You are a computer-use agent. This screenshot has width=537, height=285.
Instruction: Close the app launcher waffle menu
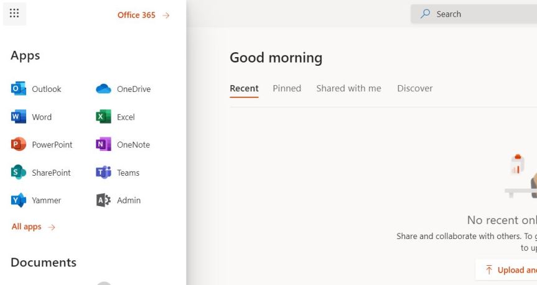(14, 14)
